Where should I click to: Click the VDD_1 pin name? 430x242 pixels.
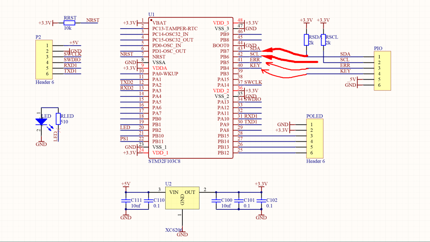point(160,153)
